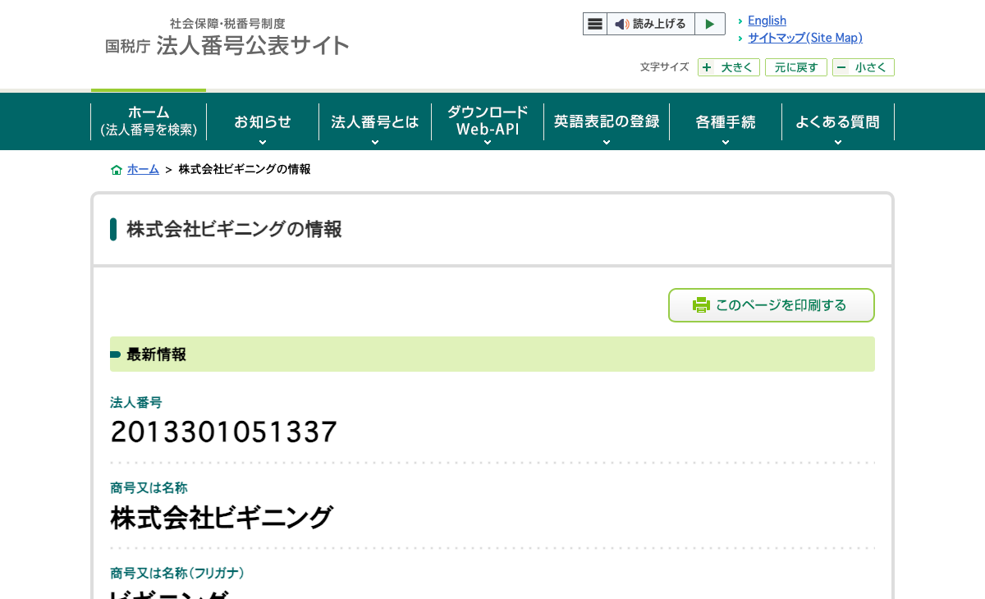Open サイトマップ(Site Map) link

(x=805, y=38)
